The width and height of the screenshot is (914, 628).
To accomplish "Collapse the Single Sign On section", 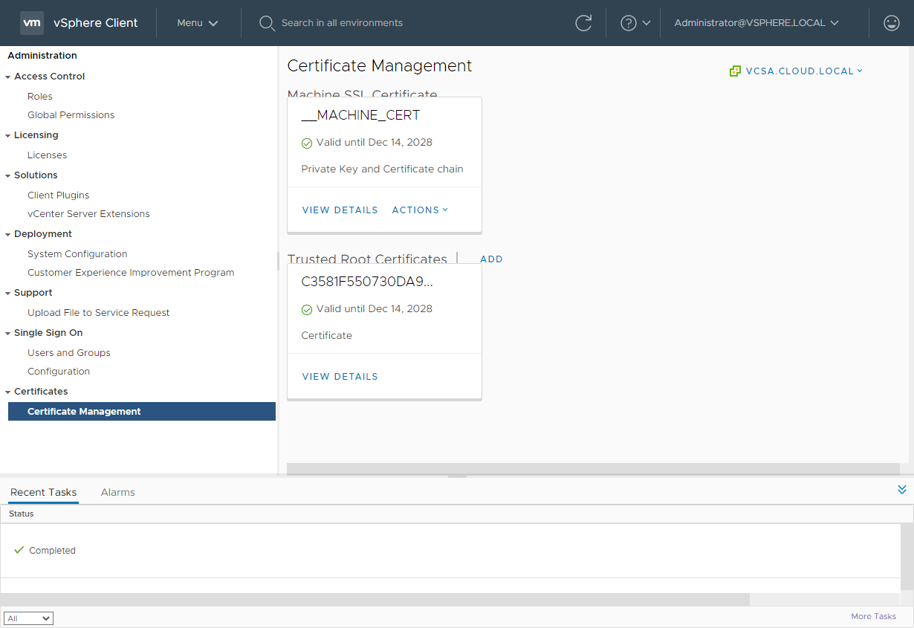I will (8, 333).
